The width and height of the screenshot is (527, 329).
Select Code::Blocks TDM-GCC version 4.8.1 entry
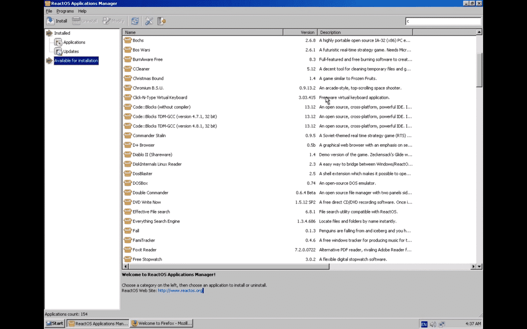coord(175,126)
